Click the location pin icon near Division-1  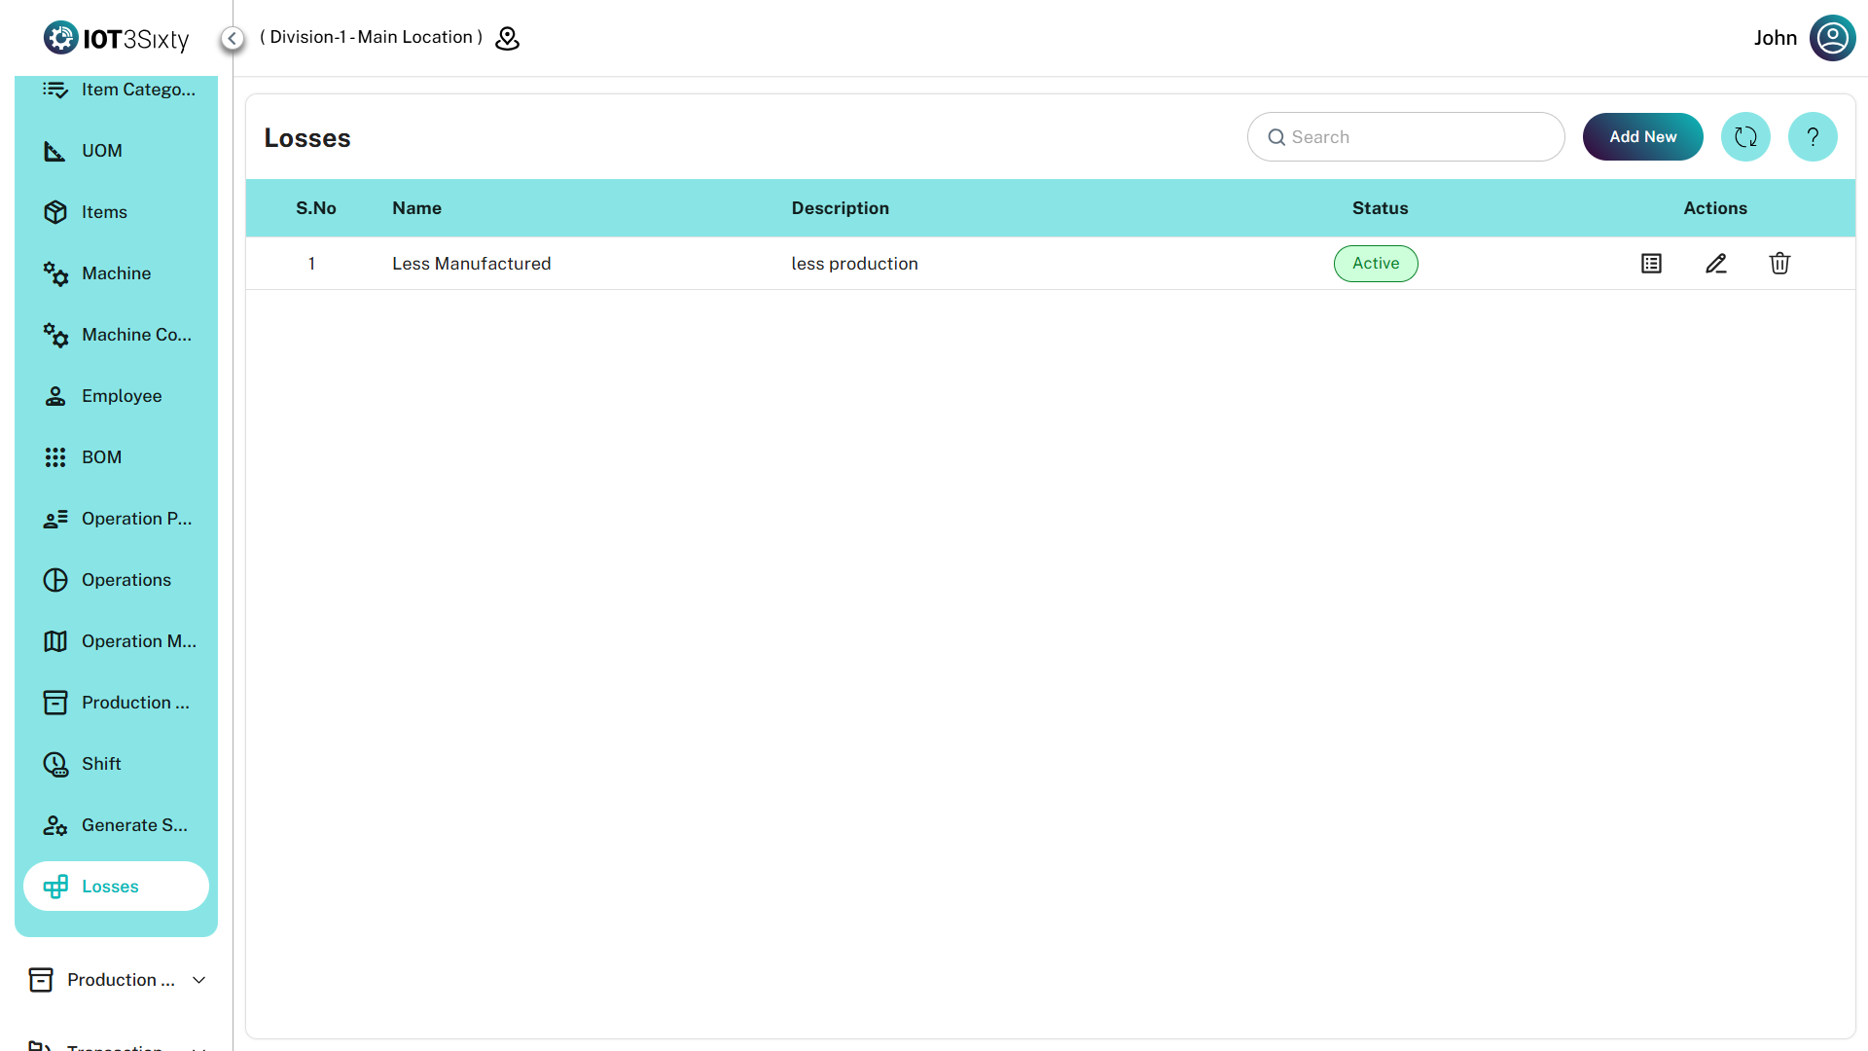(507, 38)
